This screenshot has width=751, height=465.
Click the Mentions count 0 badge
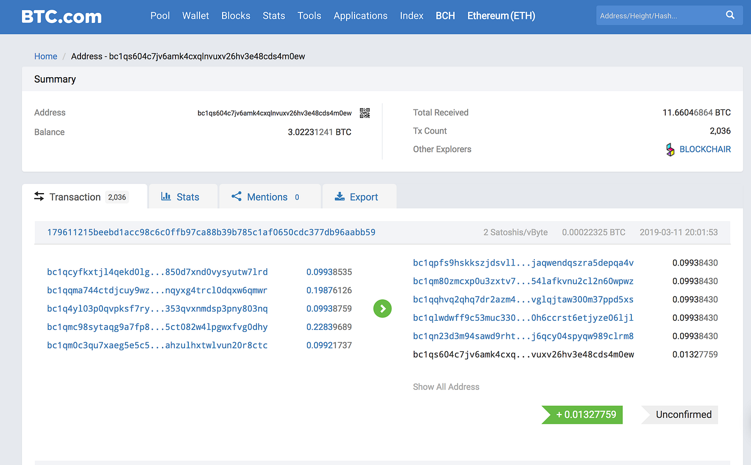[297, 197]
